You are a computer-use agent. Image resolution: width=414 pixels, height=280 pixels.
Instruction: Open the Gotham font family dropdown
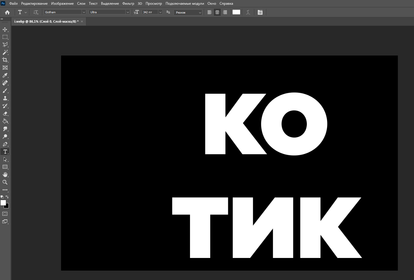(x=84, y=12)
